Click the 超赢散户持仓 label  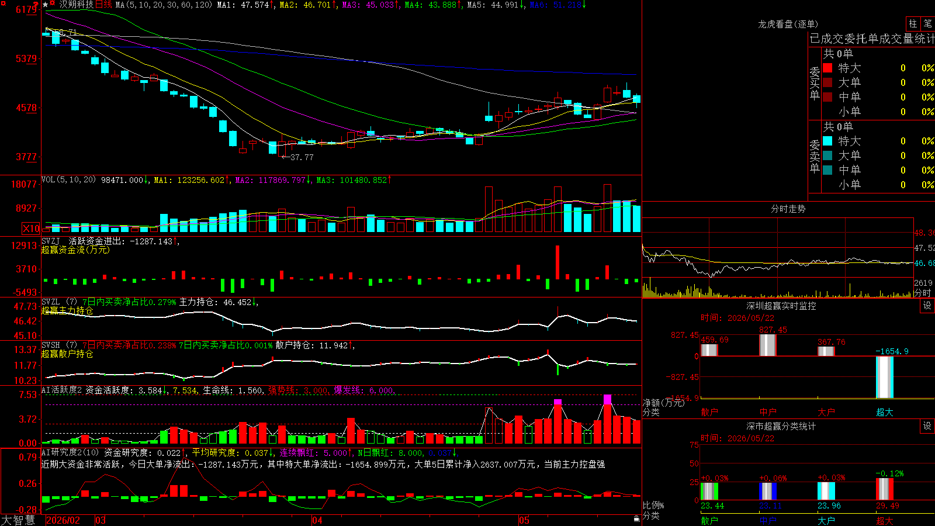pyautogui.click(x=67, y=354)
